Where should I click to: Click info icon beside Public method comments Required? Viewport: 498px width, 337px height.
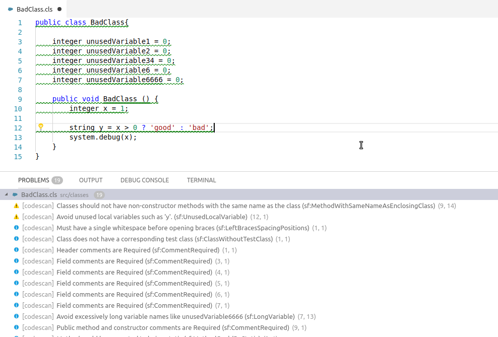point(17,327)
